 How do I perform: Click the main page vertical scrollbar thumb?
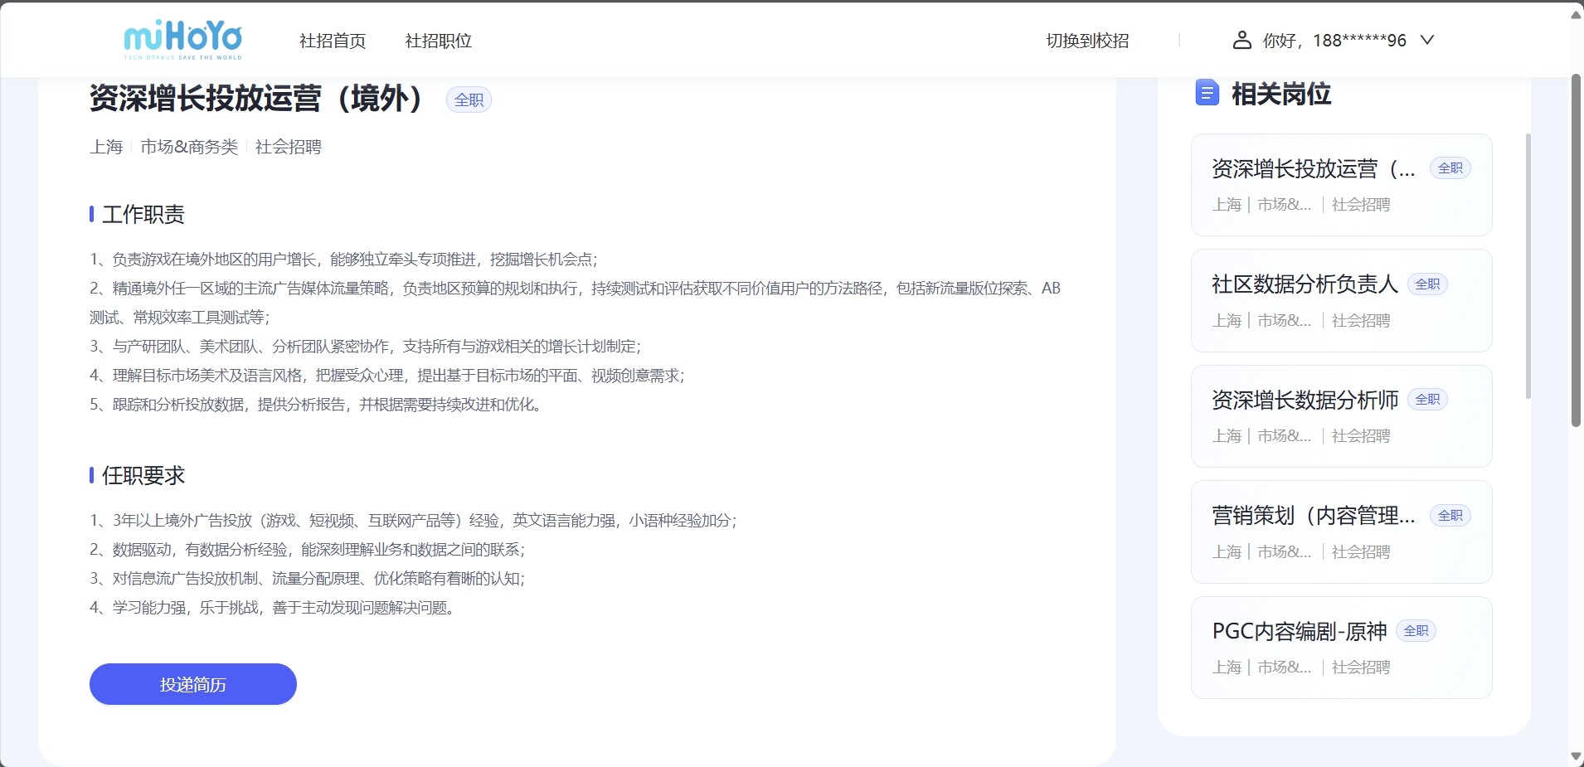coord(1576,249)
